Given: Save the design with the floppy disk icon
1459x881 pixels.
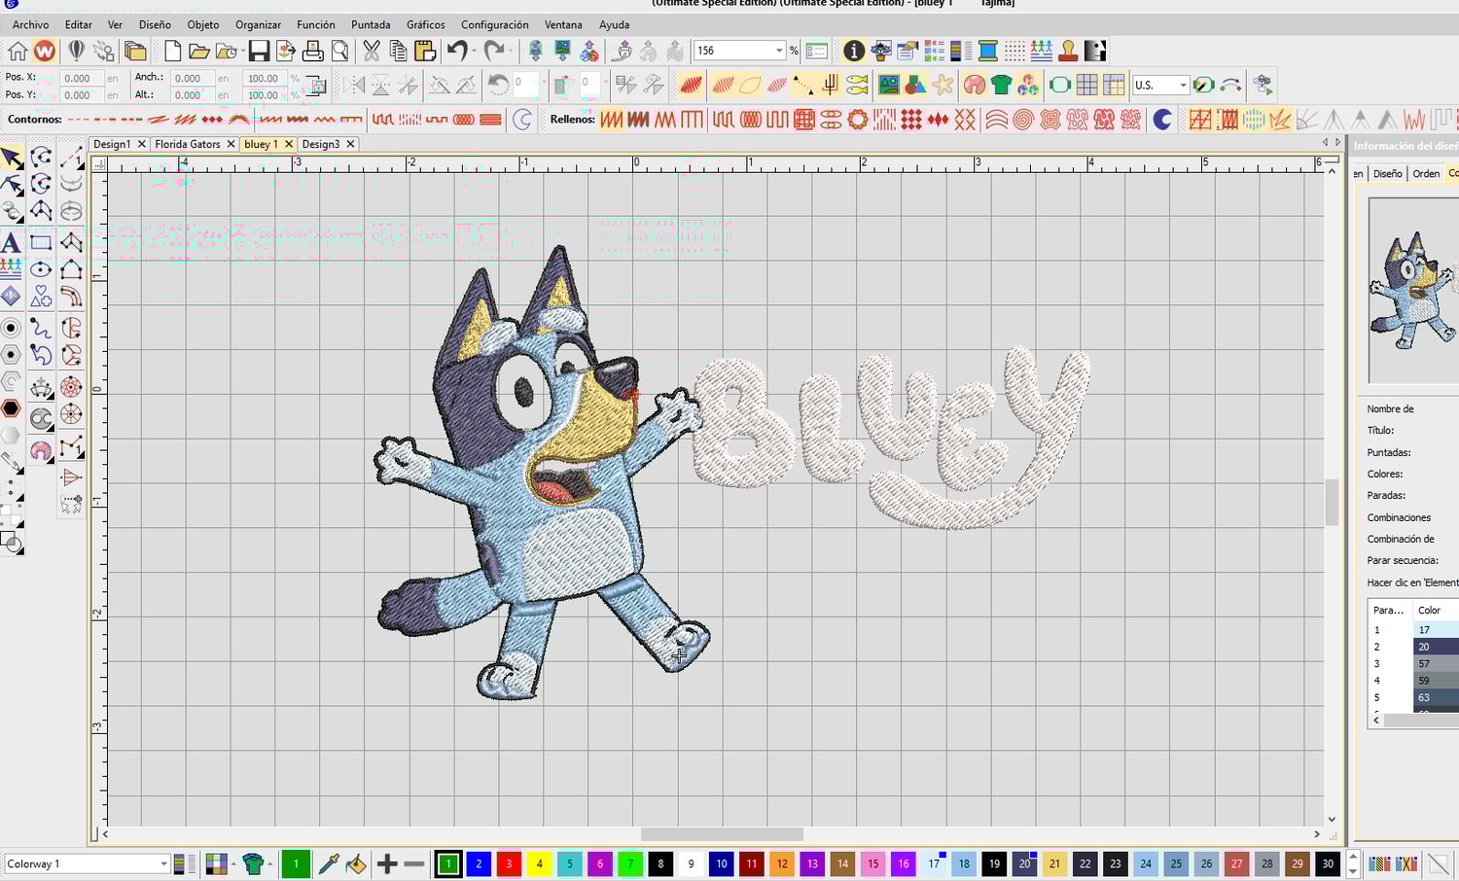Looking at the screenshot, I should tap(259, 51).
